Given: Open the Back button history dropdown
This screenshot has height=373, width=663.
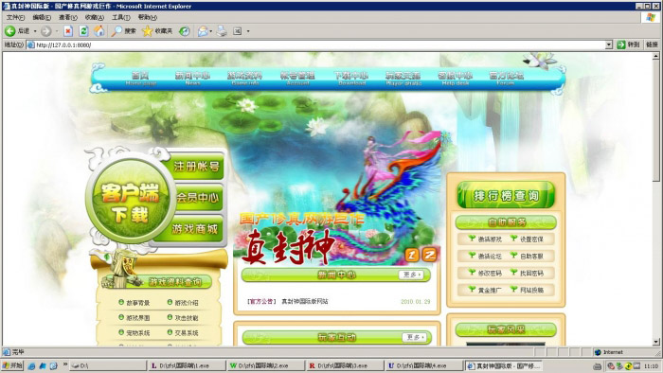Looking at the screenshot, I should click(35, 31).
